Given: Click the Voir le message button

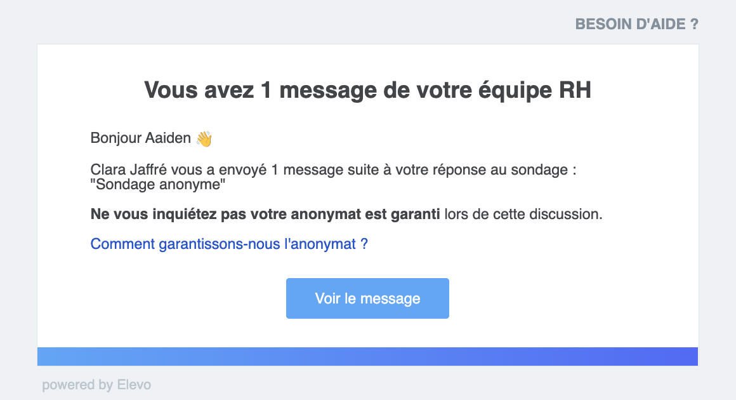Looking at the screenshot, I should [x=367, y=298].
